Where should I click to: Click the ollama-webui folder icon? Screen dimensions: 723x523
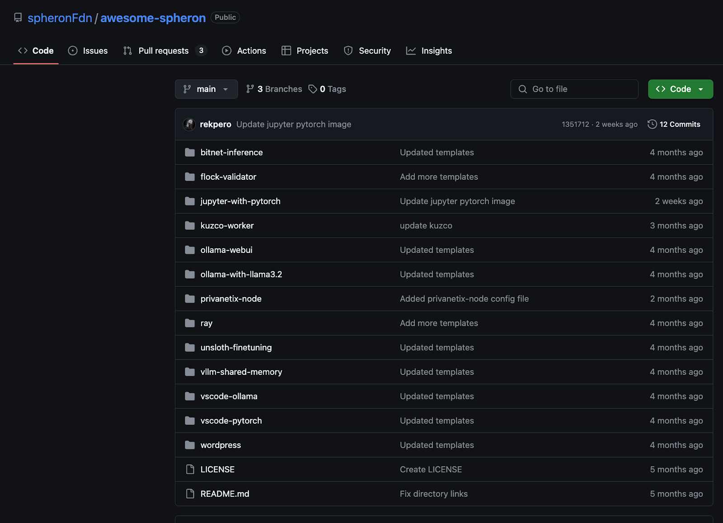pyautogui.click(x=190, y=250)
